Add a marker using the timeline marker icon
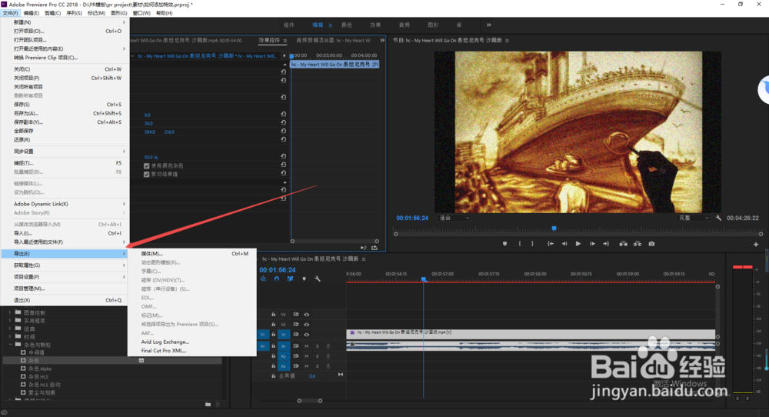This screenshot has width=769, height=417. 304,279
